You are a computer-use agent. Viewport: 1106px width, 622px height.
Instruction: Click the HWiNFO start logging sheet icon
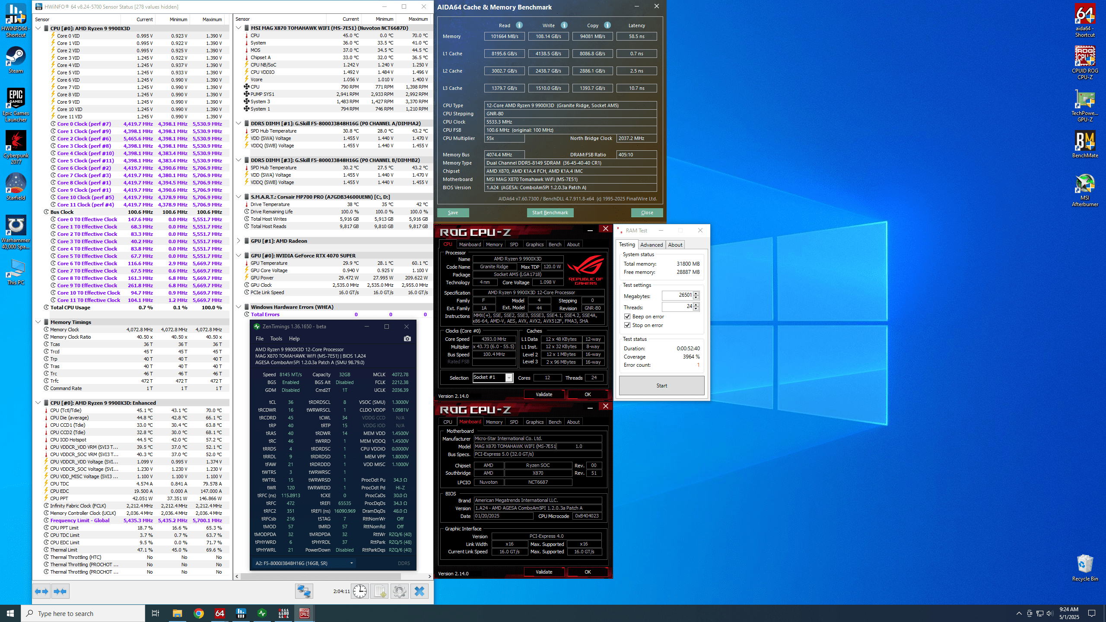pyautogui.click(x=380, y=591)
